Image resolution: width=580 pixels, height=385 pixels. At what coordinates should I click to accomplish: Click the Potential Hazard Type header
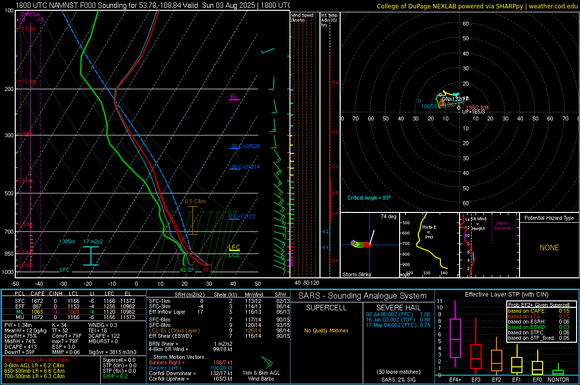(x=549, y=218)
